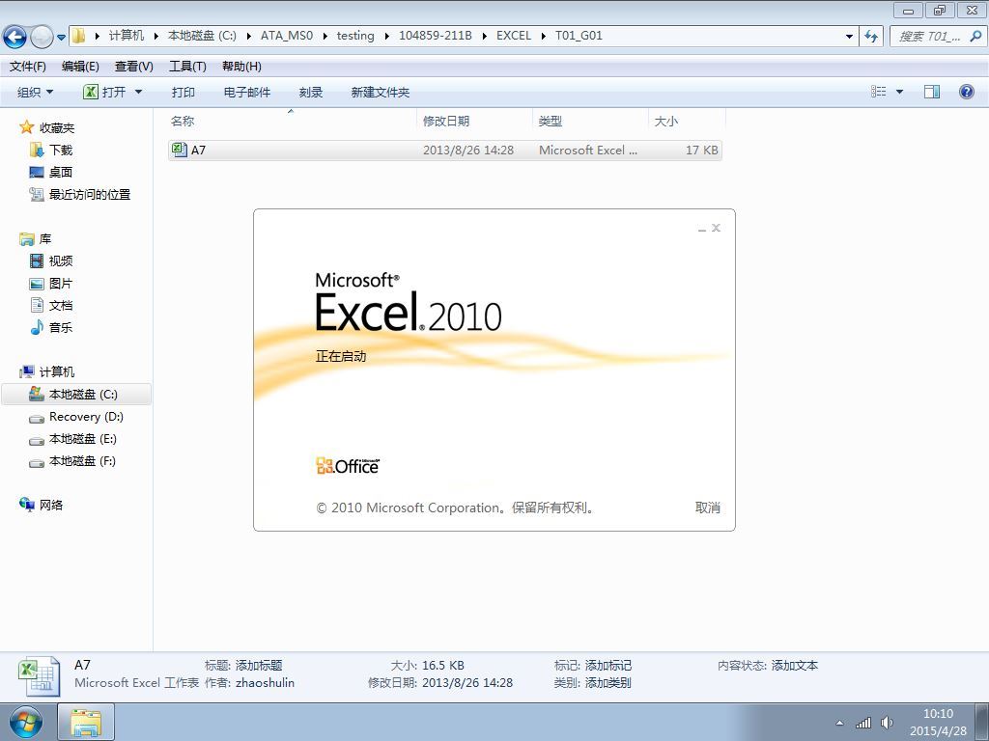
Task: Select 本地磁盘 (C:) in the address breadcrumb
Action: [202, 36]
